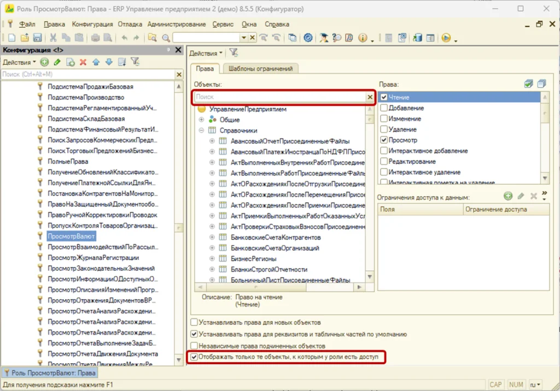Click the blue Move Up arrow icon
The height and width of the screenshot is (391, 560).
96,62
